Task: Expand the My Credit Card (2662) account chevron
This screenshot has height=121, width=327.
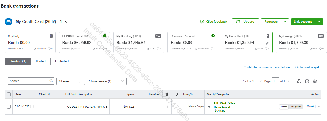Action: click(66, 22)
